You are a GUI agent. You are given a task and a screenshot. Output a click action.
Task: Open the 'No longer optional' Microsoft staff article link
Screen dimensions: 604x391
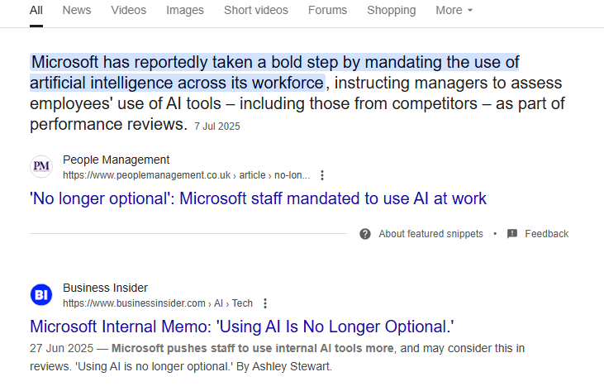tap(258, 198)
